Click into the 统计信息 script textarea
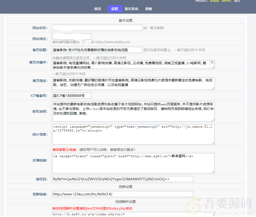This screenshot has width=256, height=217. pos(133,134)
